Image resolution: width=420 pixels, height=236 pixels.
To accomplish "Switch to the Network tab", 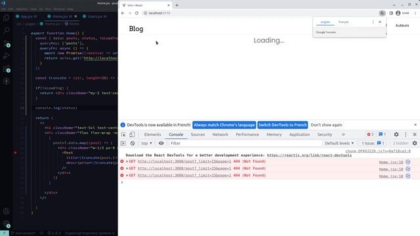I will [x=220, y=134].
